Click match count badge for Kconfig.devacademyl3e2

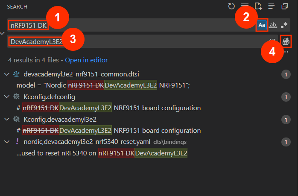point(286,120)
